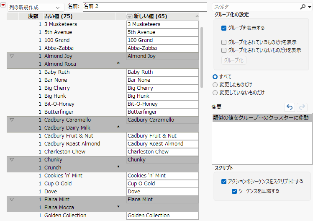Edit the new value field for 5th Avenue

pyautogui.click(x=162, y=32)
